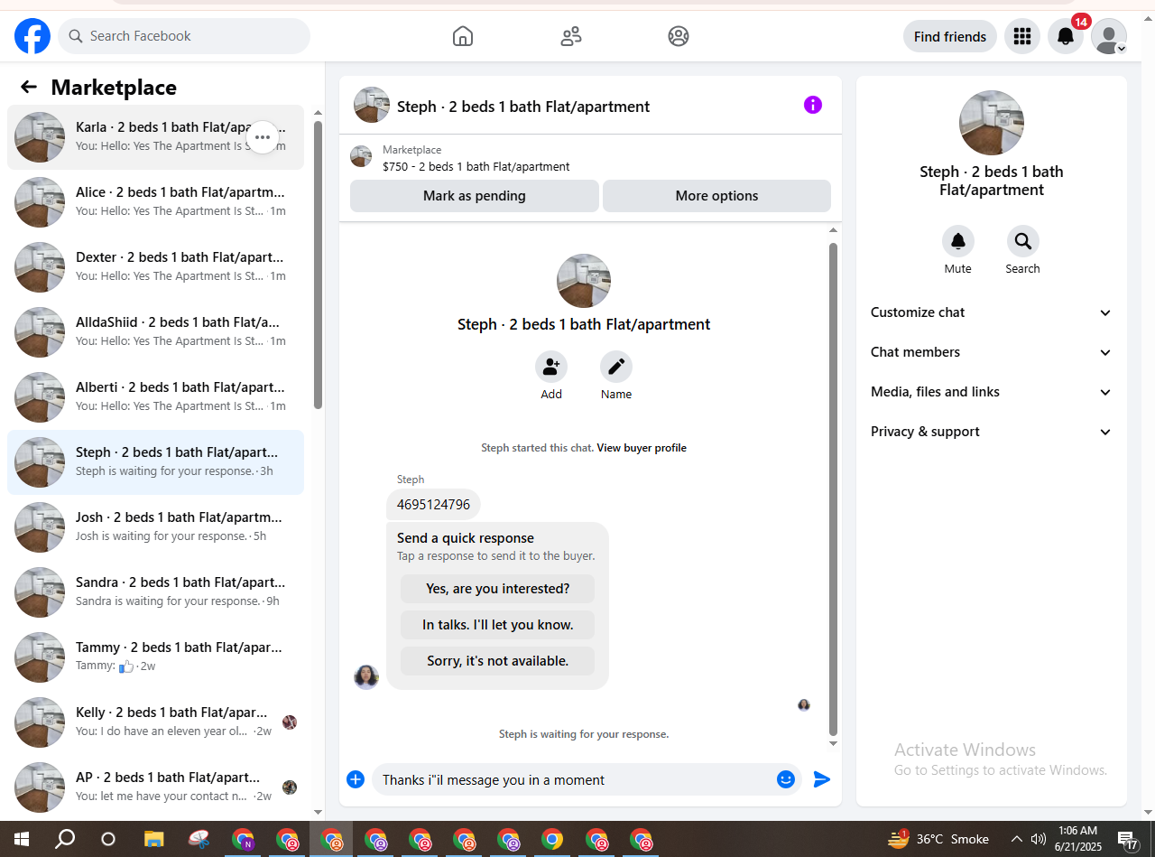Image resolution: width=1155 pixels, height=857 pixels.
Task: Open the purple conversation info icon
Action: pyautogui.click(x=813, y=105)
